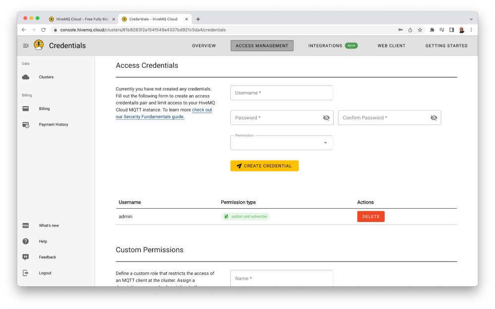Click the Logout icon
This screenshot has width=495, height=309.
26,273
